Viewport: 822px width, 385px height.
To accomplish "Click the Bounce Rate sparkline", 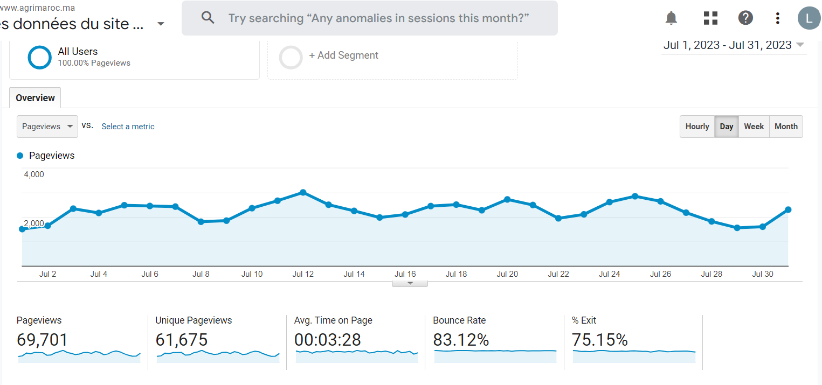I will coord(495,355).
